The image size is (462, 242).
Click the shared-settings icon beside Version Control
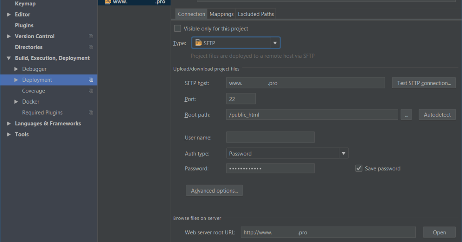[x=91, y=36]
